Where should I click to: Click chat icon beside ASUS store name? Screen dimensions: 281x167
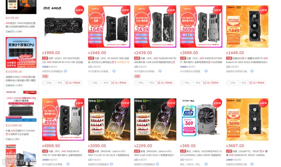65,71
